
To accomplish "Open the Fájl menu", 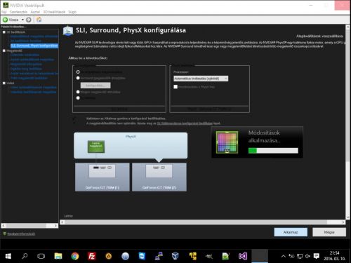I will pos(4,12).
